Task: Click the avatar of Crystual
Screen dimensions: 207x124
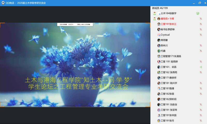Action: pyautogui.click(x=159, y=35)
